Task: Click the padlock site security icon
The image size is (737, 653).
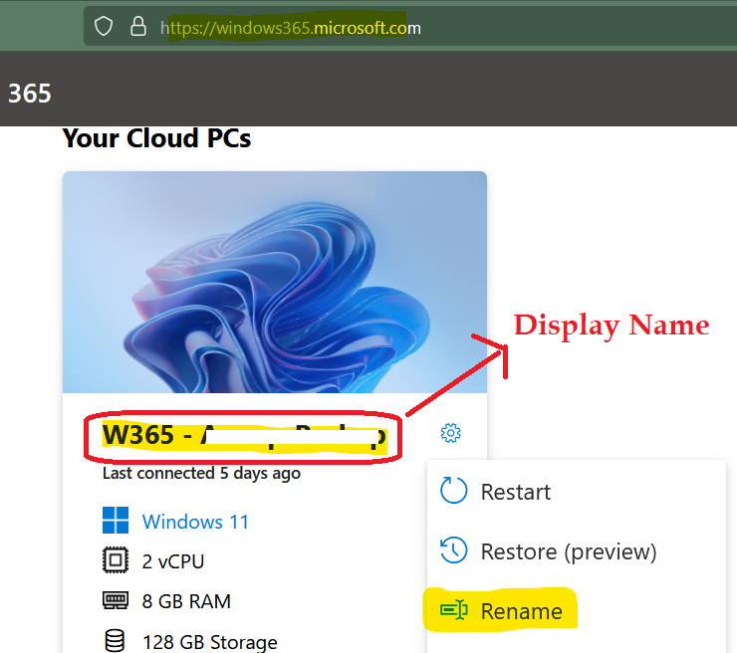Action: point(137,27)
